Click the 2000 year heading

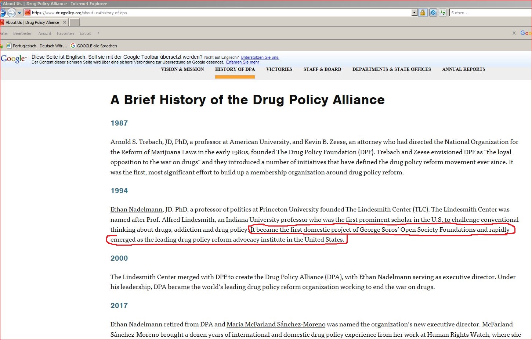pyautogui.click(x=119, y=258)
